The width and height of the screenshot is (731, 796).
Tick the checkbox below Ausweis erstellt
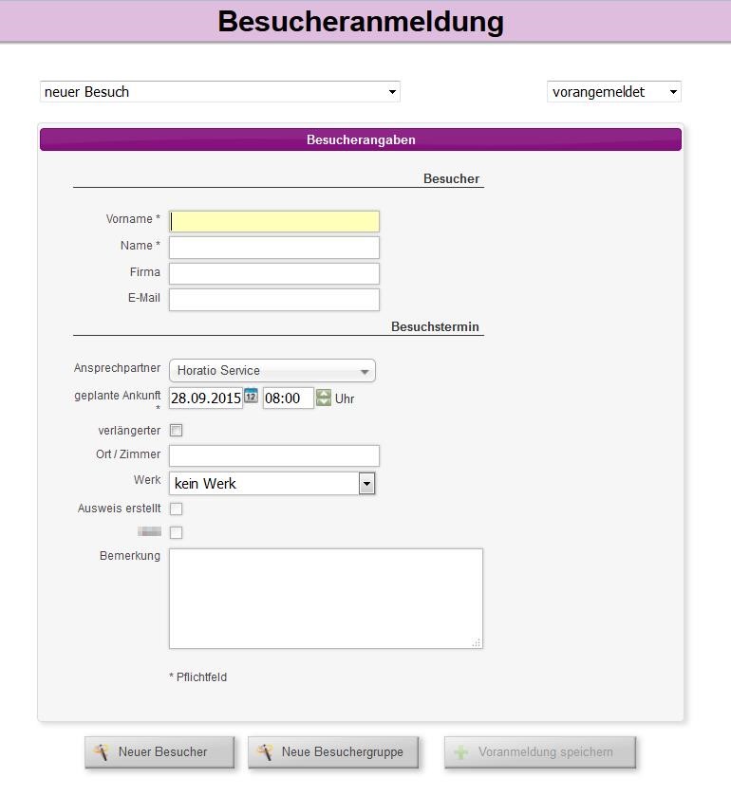176,532
